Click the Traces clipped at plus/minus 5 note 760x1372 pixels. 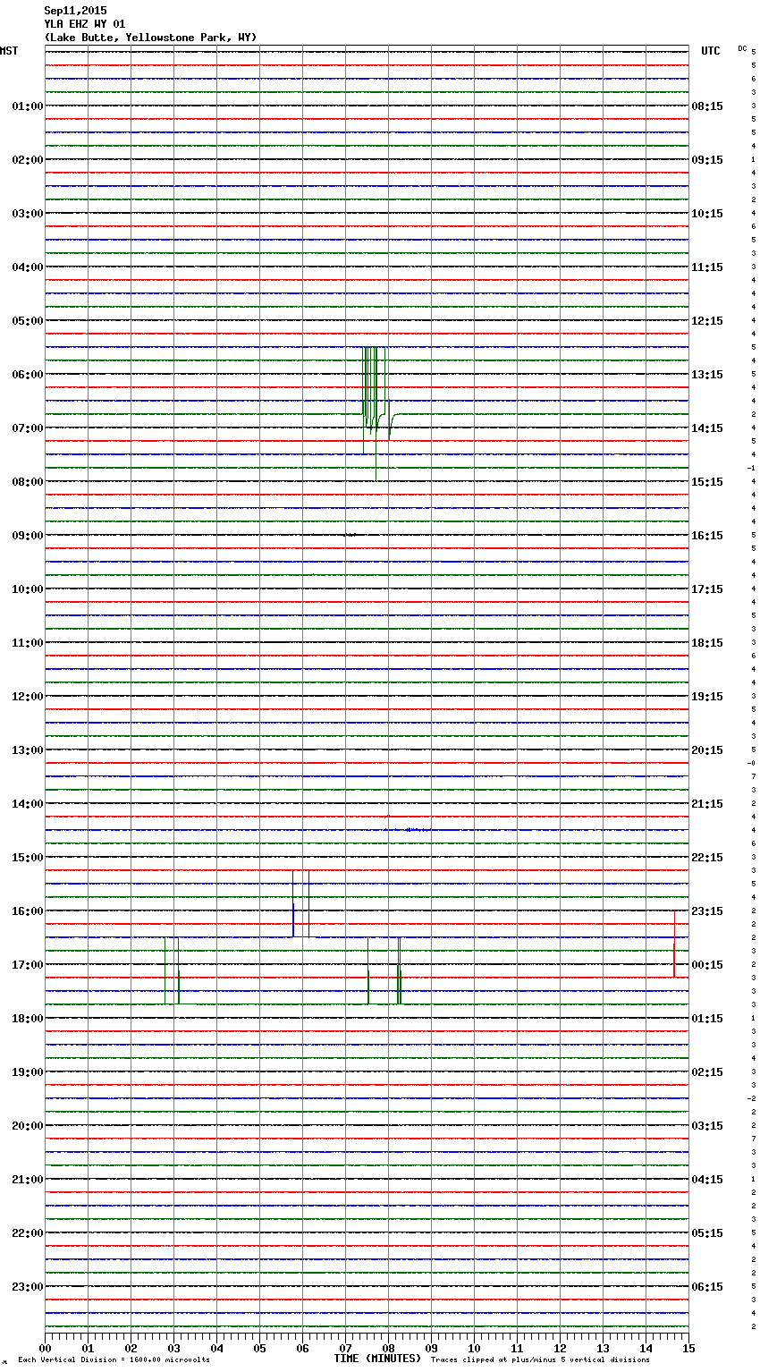[x=540, y=1360]
